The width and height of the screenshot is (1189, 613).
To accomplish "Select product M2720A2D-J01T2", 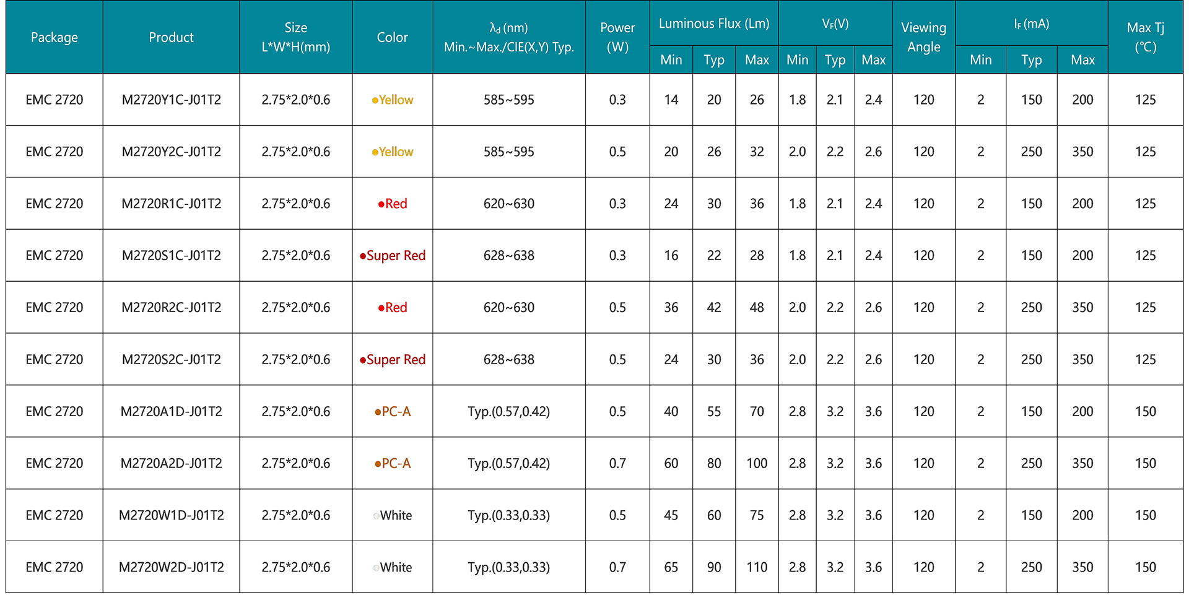I will pyautogui.click(x=171, y=464).
